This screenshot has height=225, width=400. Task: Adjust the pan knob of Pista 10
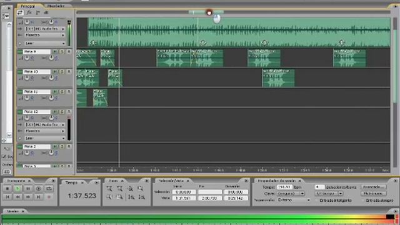[51, 77]
